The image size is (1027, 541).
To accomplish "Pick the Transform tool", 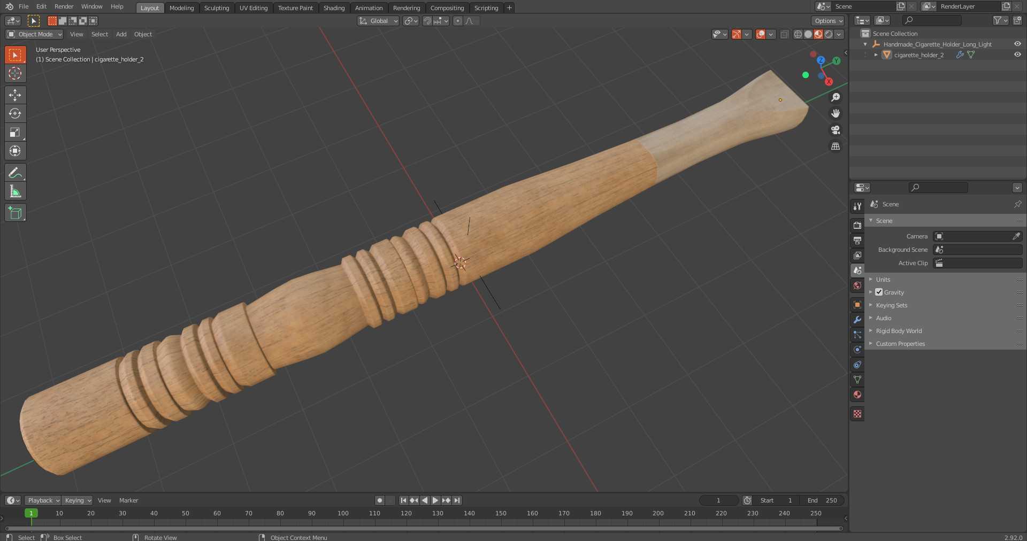I will pos(15,151).
